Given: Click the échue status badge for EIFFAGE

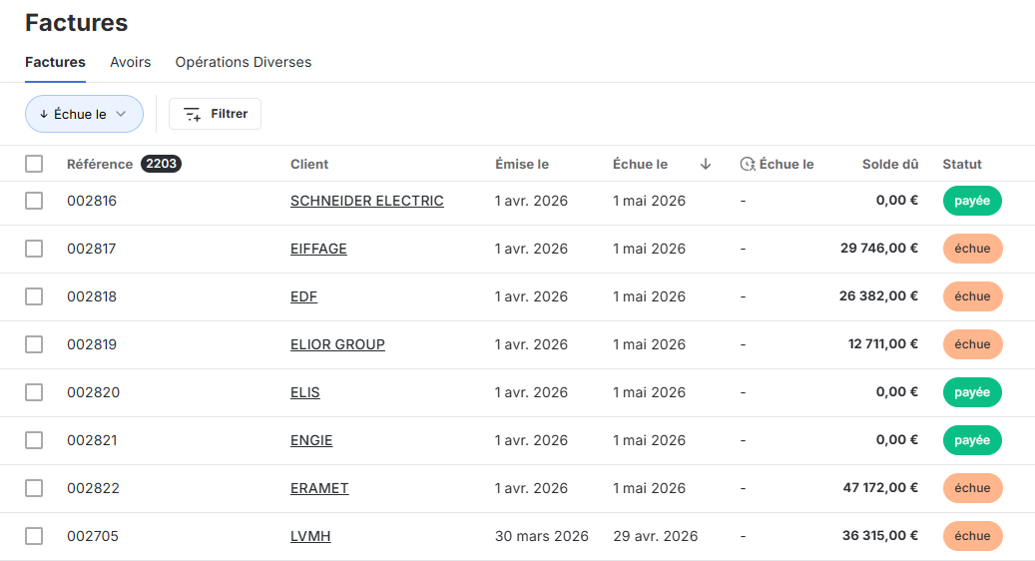Looking at the screenshot, I should coord(972,249).
